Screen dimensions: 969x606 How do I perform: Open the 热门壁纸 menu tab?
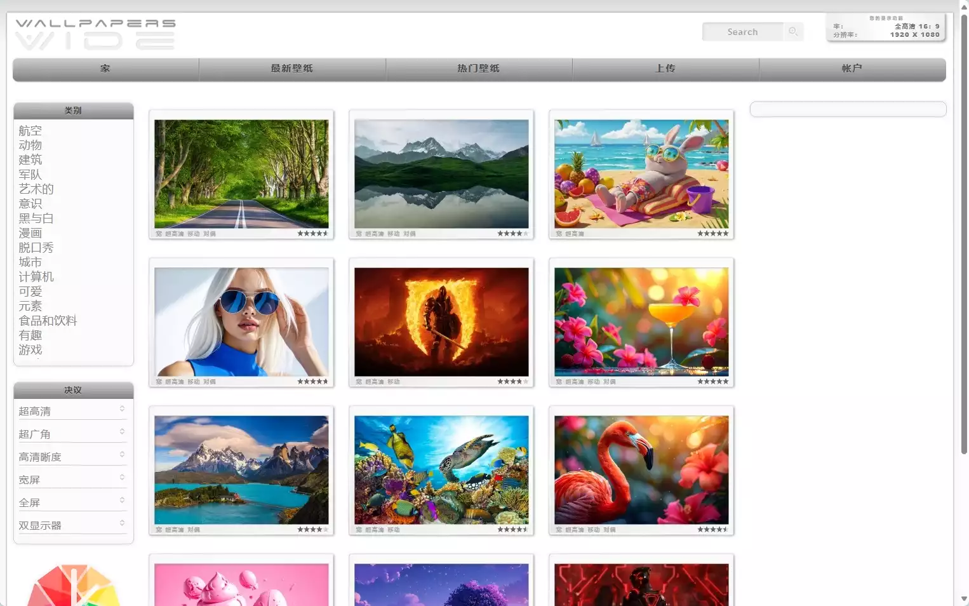point(479,69)
